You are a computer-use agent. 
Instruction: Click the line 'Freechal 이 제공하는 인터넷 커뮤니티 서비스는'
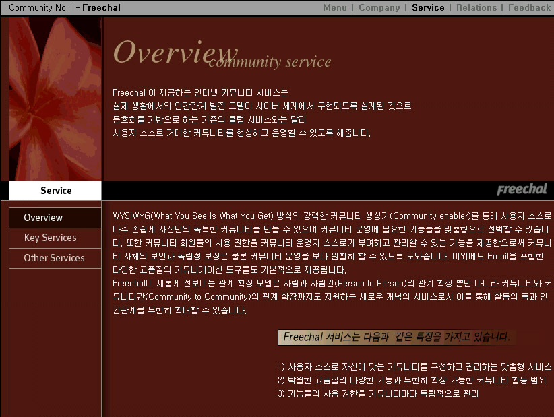pos(200,93)
